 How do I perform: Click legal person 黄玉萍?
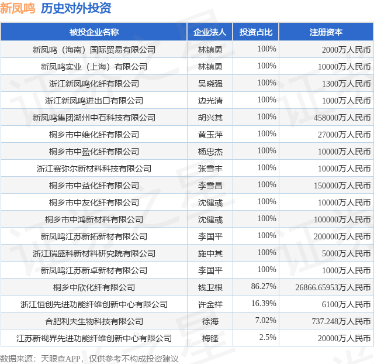pos(210,135)
